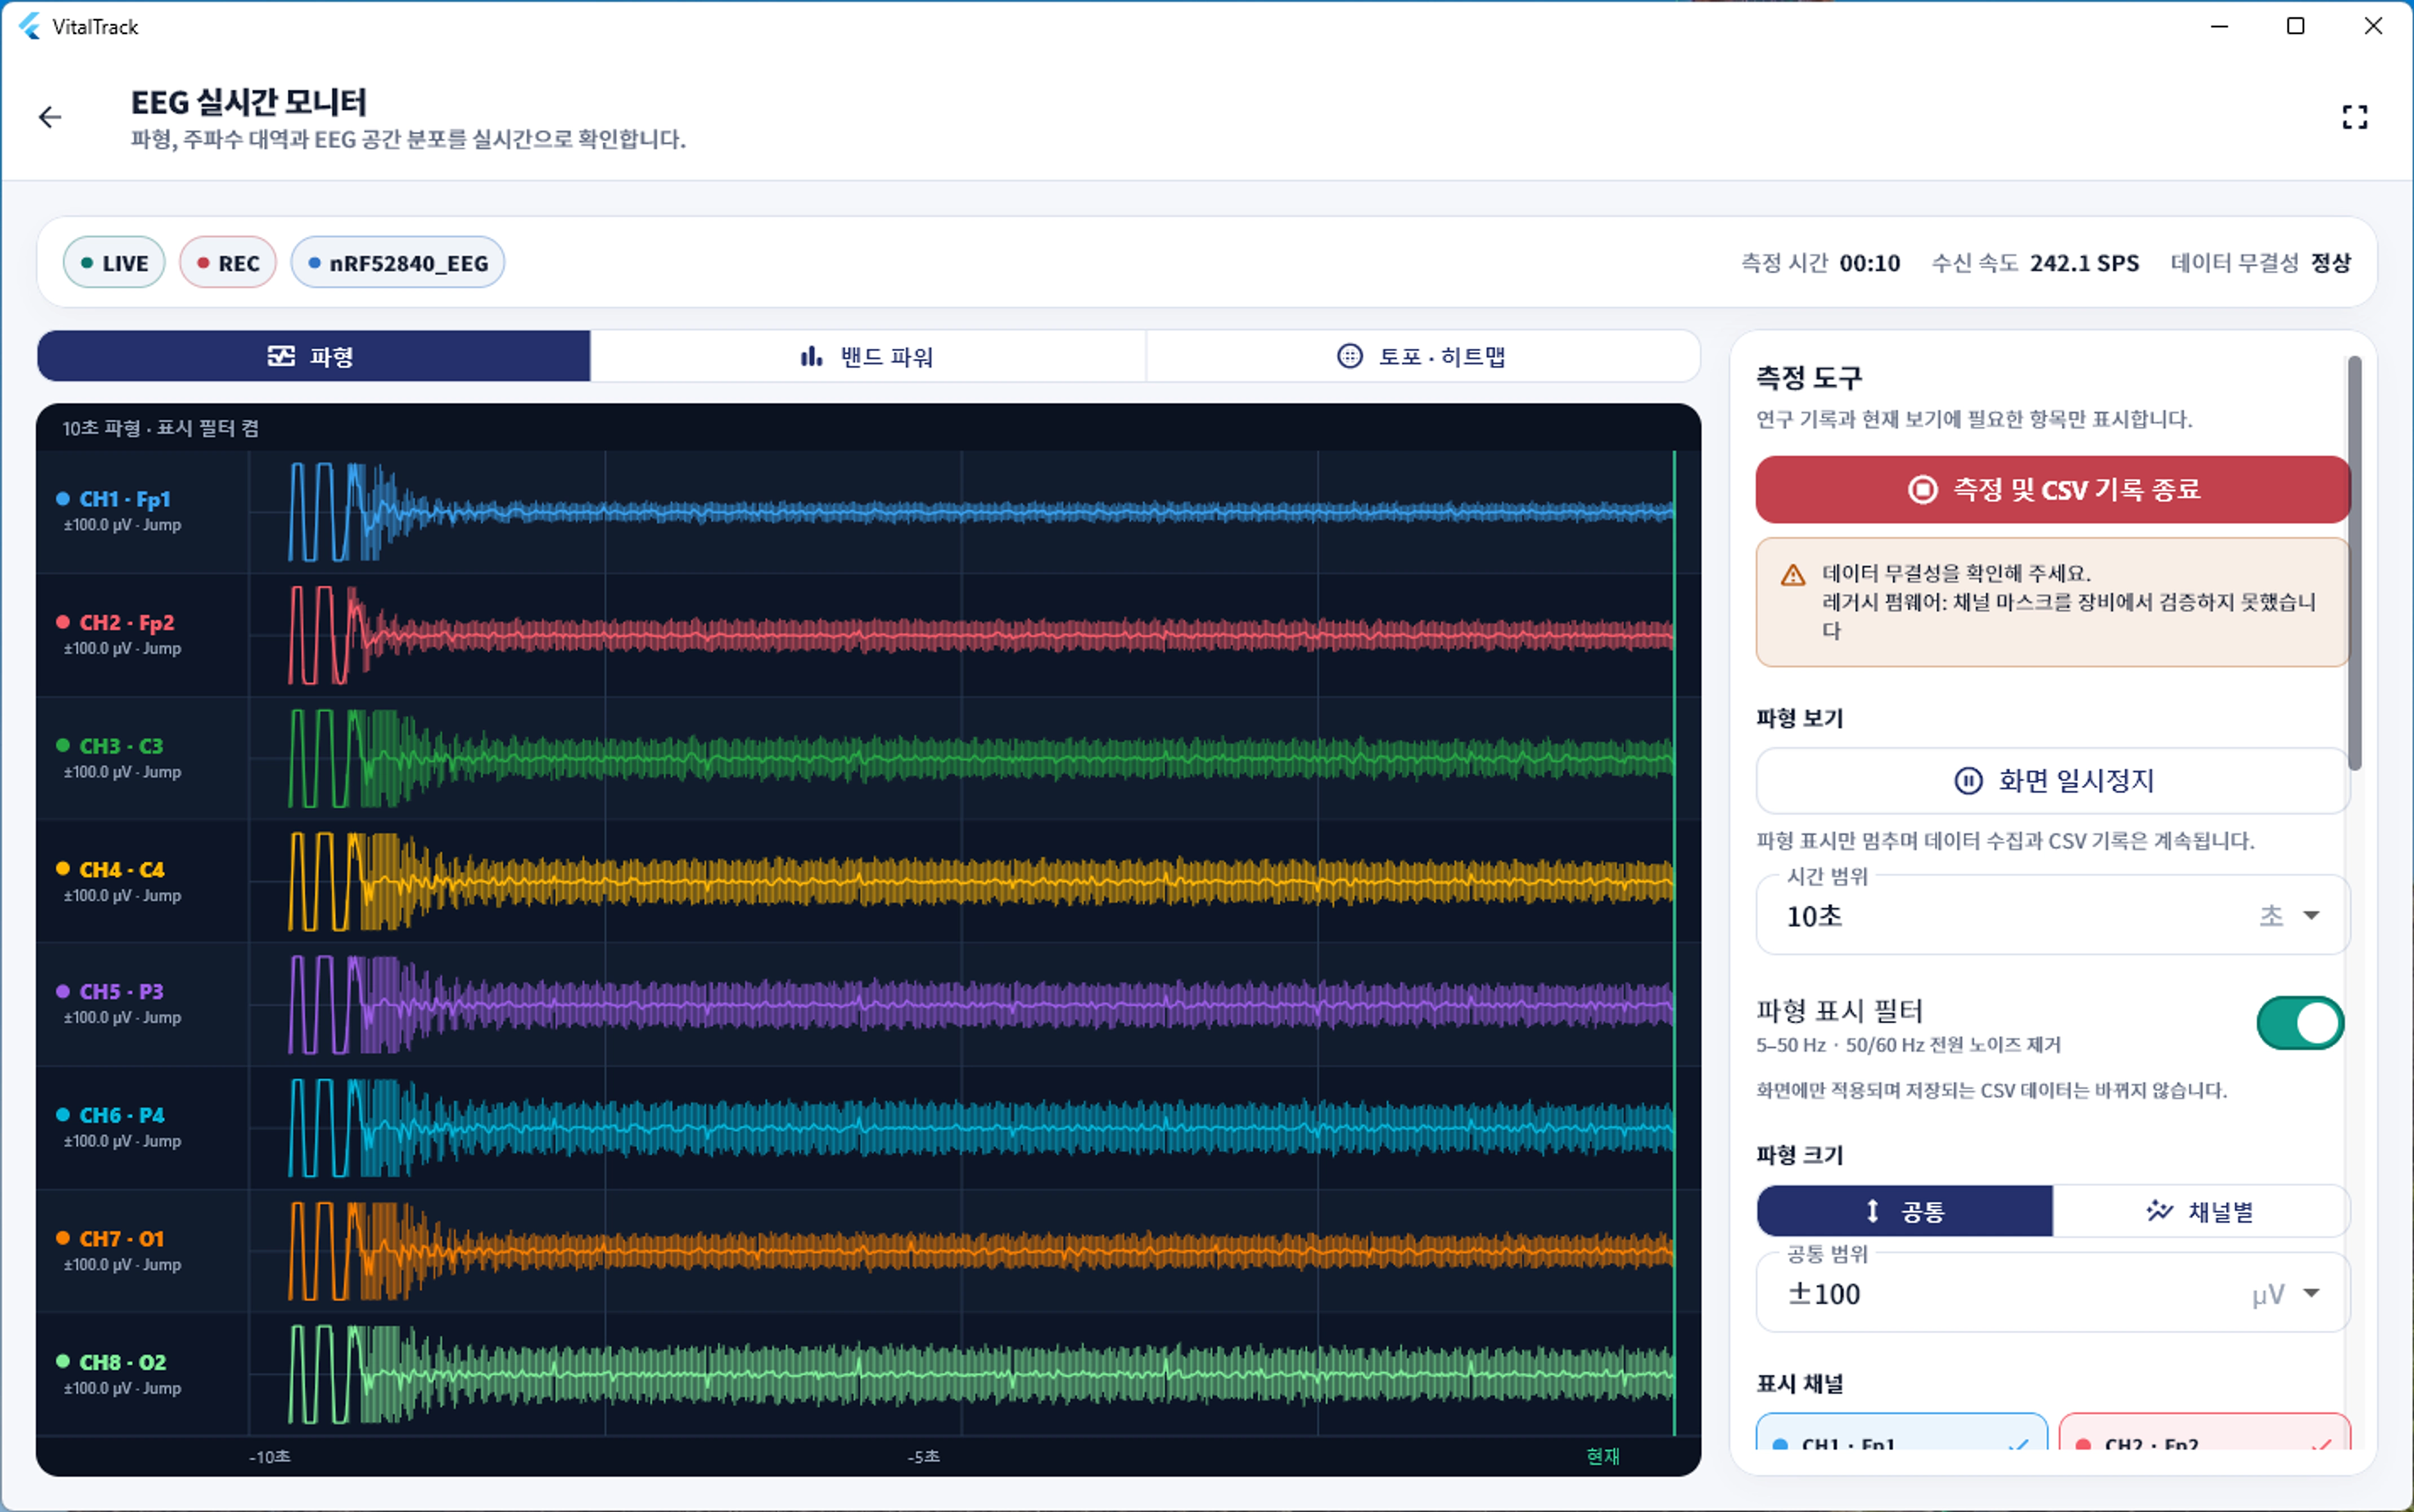The width and height of the screenshot is (2414, 1512).
Task: Click the stop icon in recording button
Action: [x=1922, y=489]
